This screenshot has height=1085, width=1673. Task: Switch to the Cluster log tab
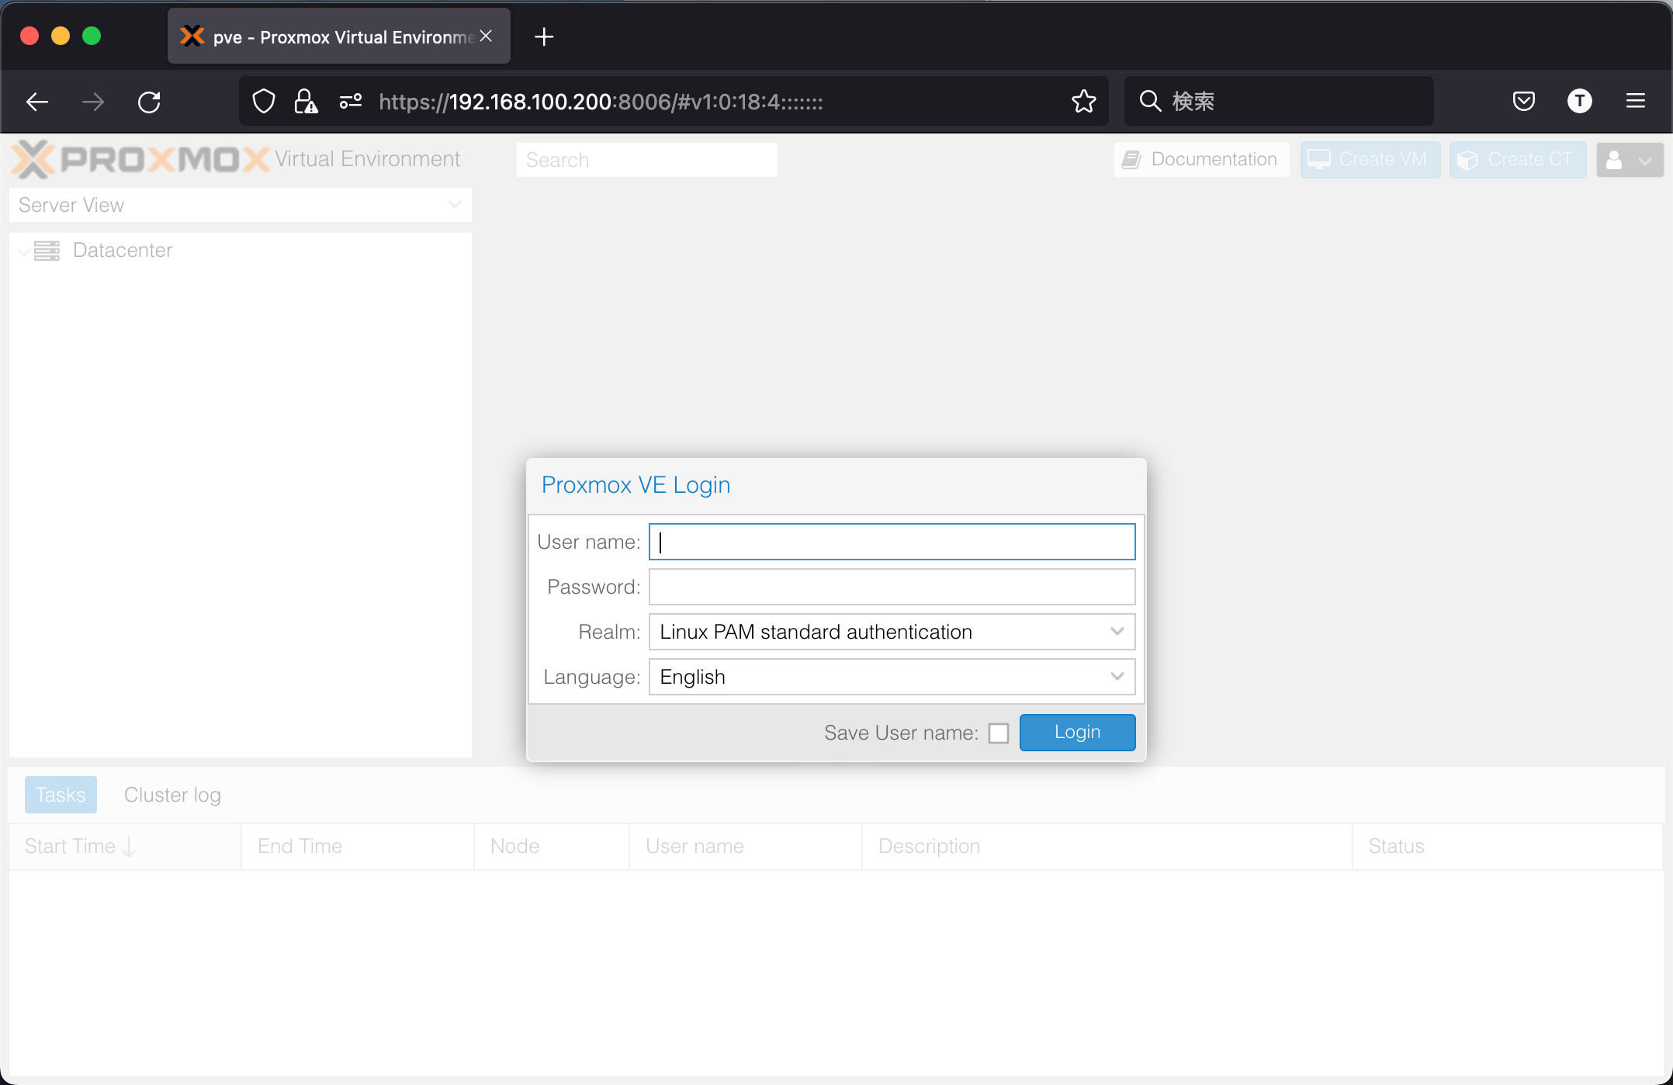(x=172, y=795)
